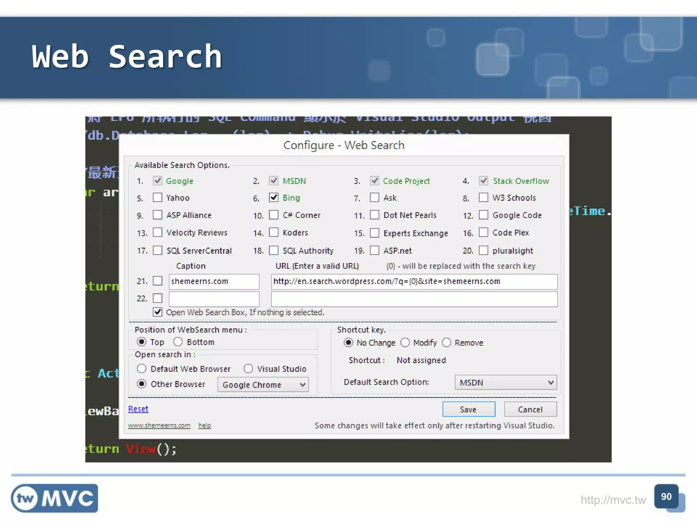Select Remove shortcut key option

[447, 343]
